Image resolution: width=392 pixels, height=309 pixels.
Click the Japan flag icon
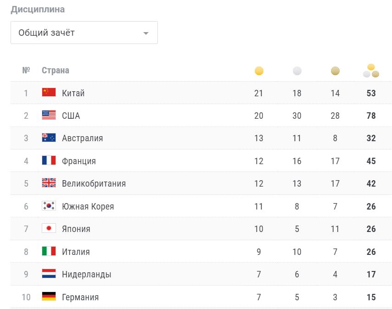49,228
